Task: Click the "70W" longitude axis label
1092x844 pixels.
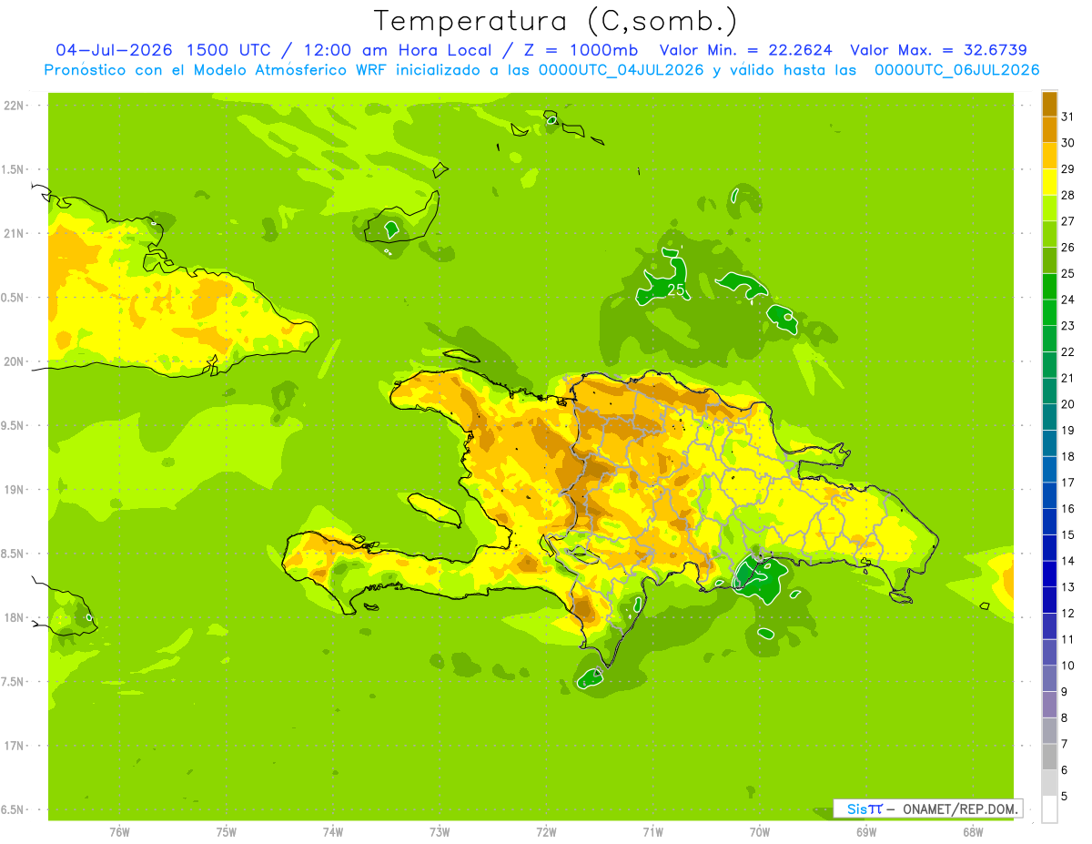Action: point(760,832)
